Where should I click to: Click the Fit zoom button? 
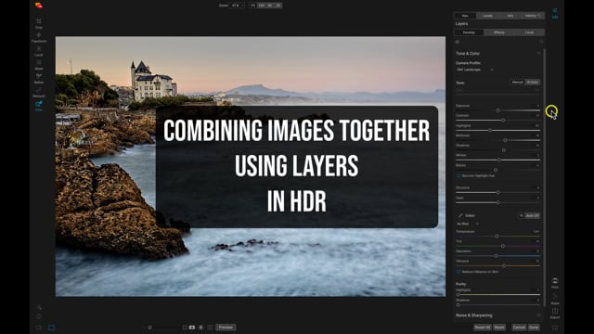253,6
